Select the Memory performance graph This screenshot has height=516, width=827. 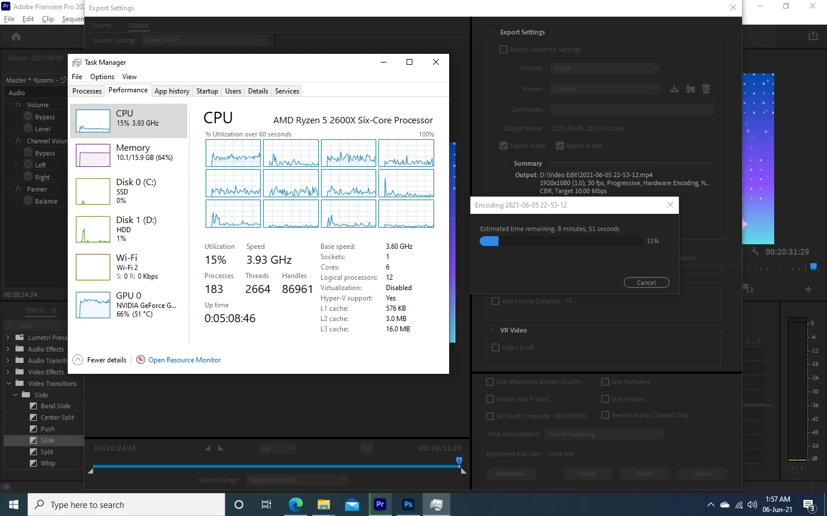[93, 155]
